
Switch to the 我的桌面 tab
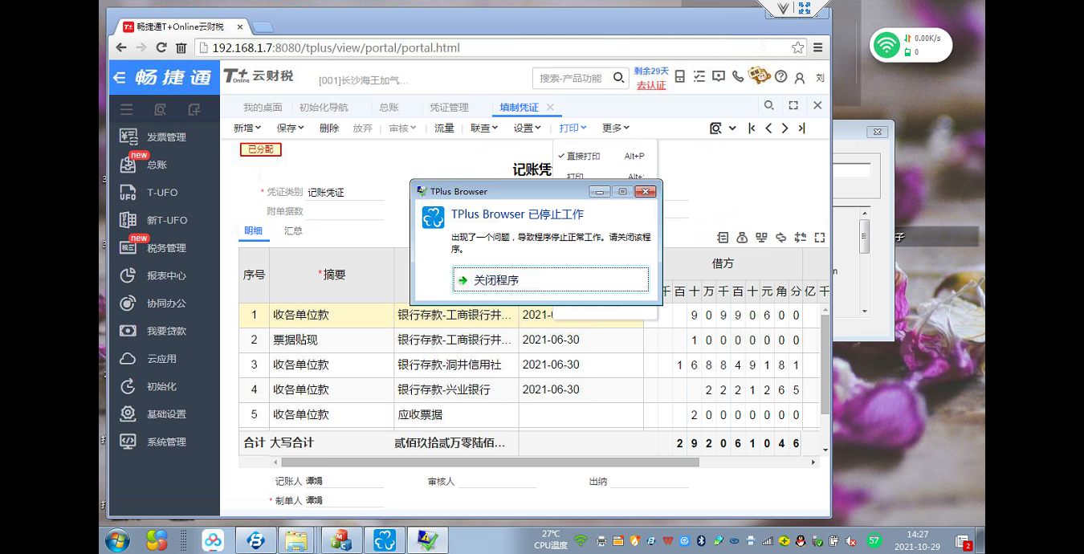(263, 107)
